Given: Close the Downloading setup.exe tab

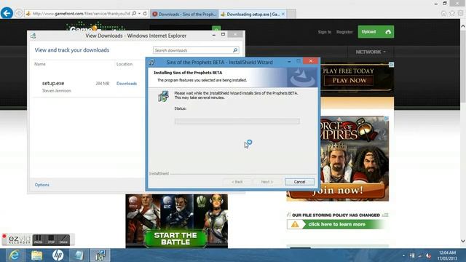Looking at the screenshot, I should pyautogui.click(x=283, y=14).
